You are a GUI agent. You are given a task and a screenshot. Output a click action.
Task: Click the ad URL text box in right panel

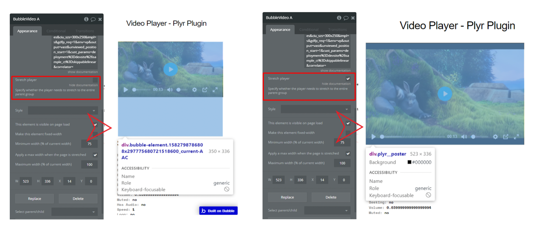pyautogui.click(x=328, y=50)
